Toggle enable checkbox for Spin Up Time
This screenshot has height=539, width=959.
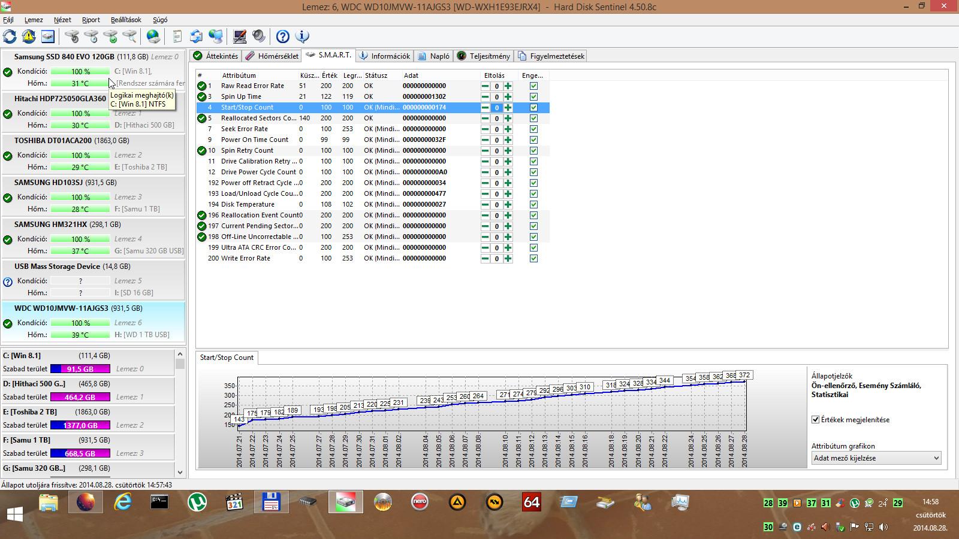[533, 96]
